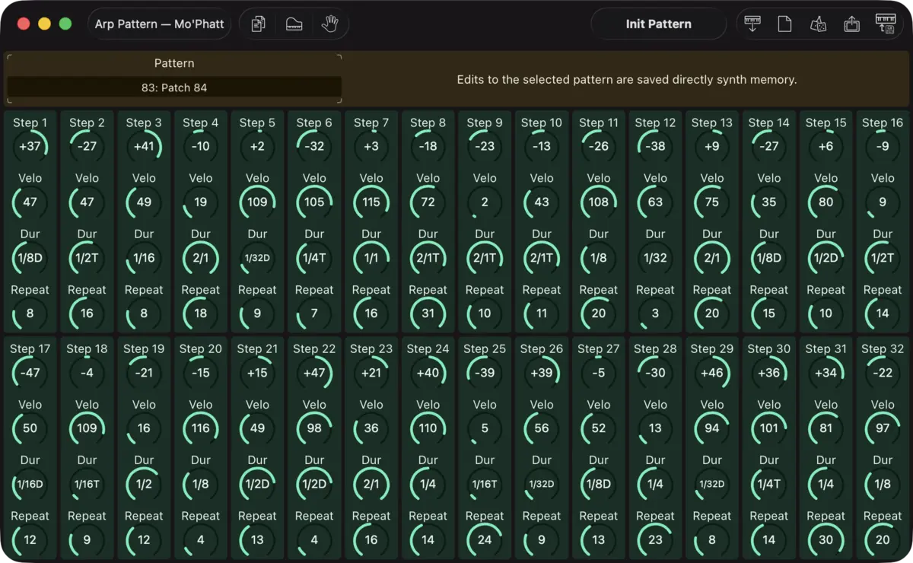Click the Step 5 Dur knob 1/32D
Viewport: 913px width, 563px height.
(x=257, y=258)
